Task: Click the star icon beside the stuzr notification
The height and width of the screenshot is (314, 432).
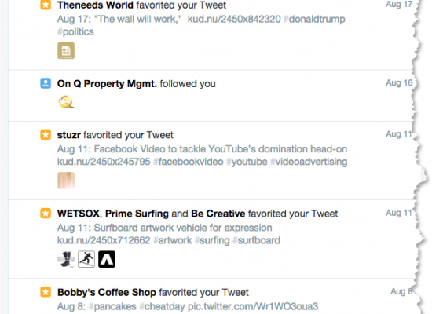Action: 46,135
